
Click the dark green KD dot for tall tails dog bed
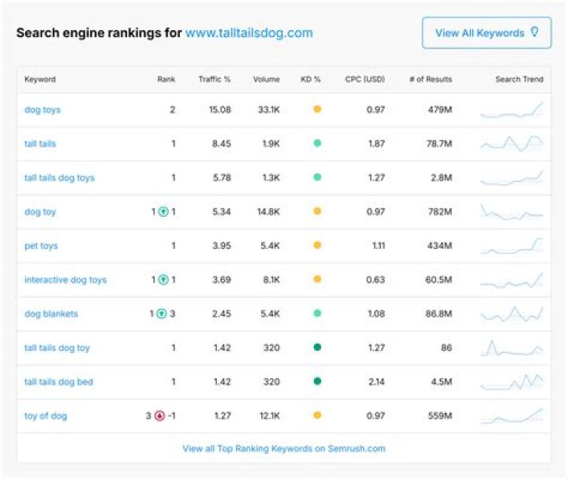(x=317, y=381)
